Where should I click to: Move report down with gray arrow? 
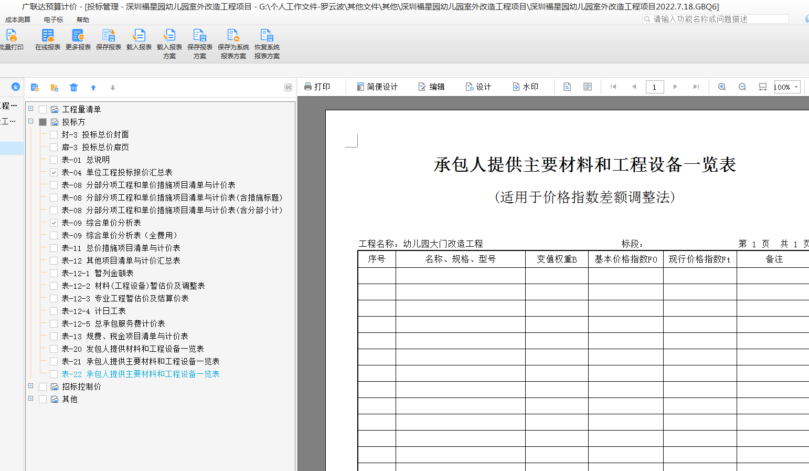tap(113, 88)
